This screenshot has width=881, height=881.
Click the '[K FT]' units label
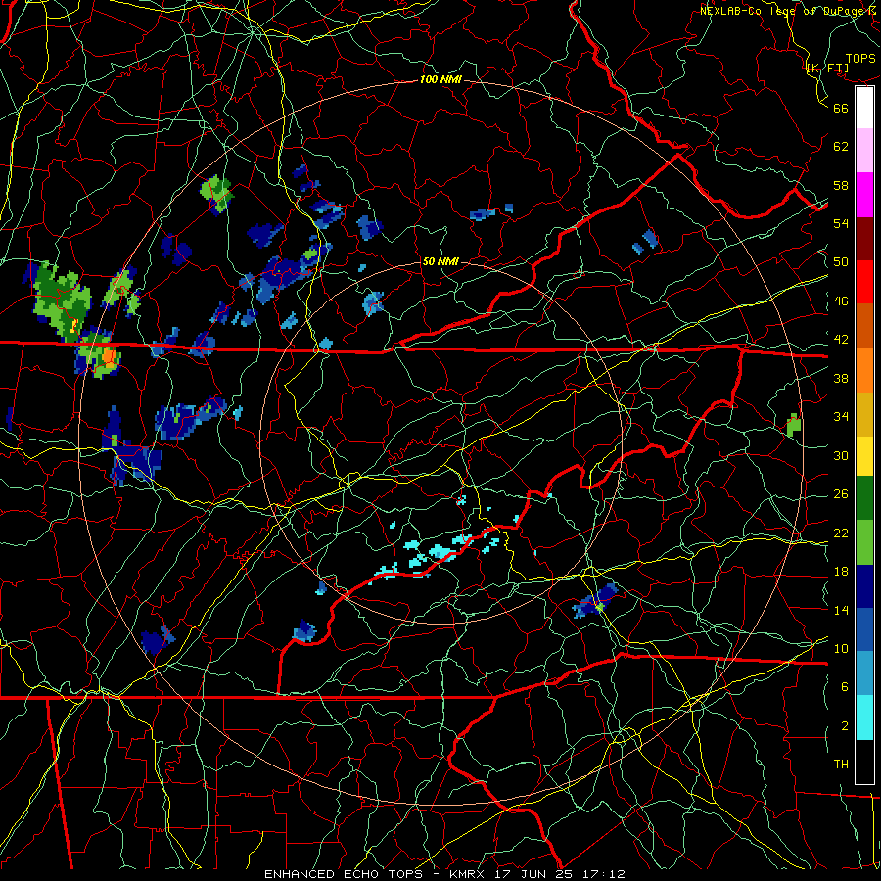click(x=827, y=68)
